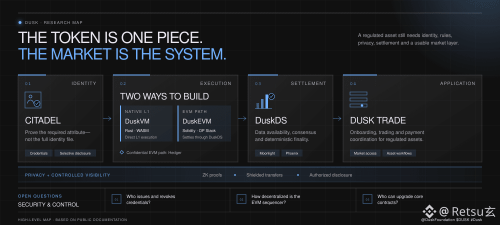Select the Market access tag

coord(365,153)
